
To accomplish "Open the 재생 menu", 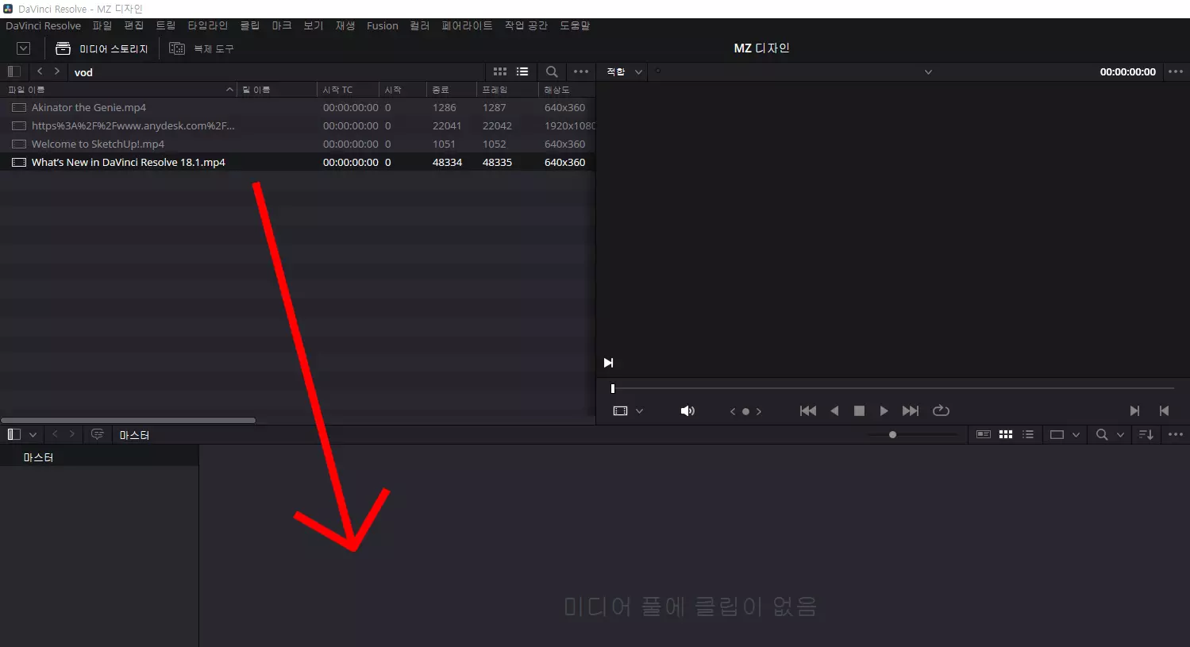I will tap(345, 25).
